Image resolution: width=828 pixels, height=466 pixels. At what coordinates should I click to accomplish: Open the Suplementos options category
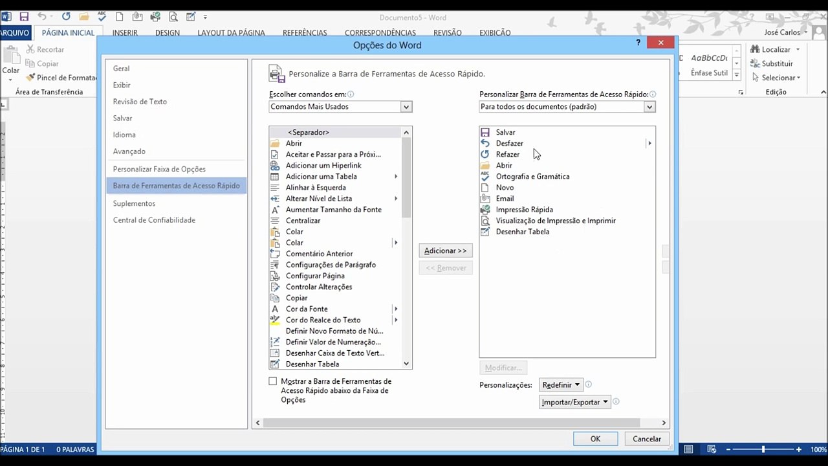176,204
